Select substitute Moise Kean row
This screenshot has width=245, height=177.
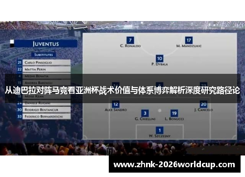tap(47, 96)
